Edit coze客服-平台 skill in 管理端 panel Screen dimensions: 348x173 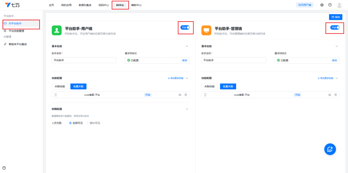coord(330,95)
